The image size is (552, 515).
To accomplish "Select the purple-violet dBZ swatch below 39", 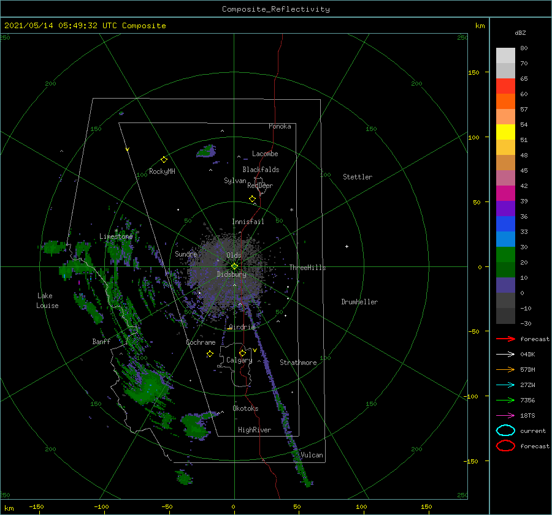I will [x=505, y=208].
